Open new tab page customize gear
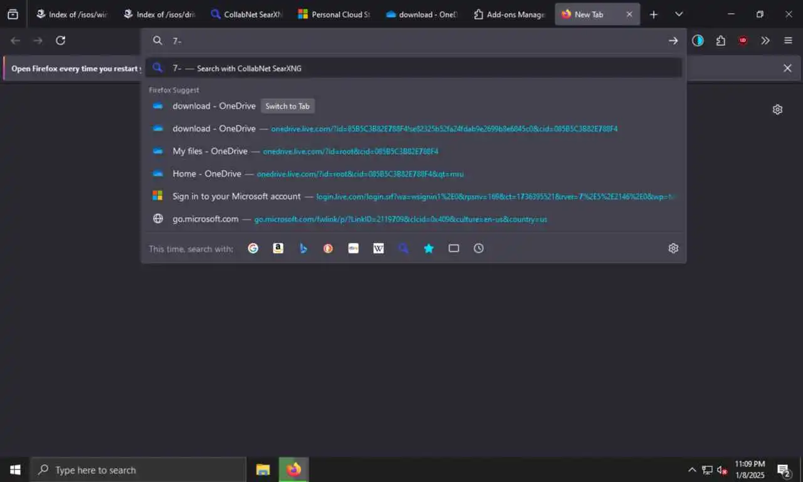803x482 pixels. (x=777, y=109)
